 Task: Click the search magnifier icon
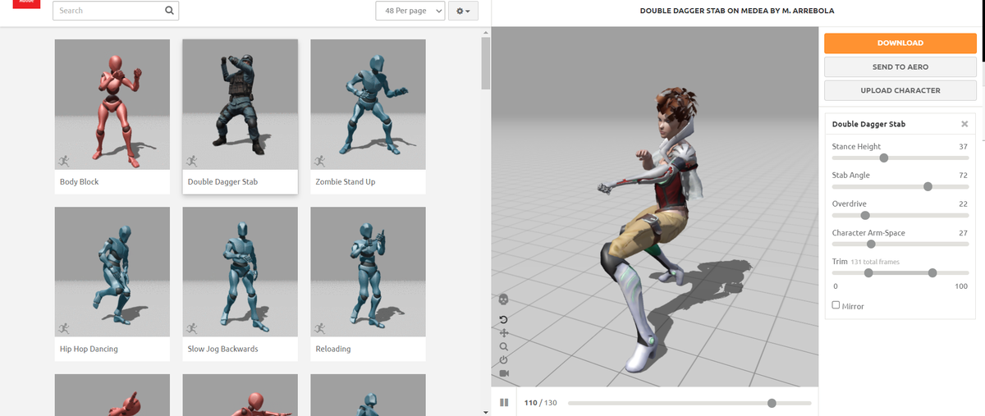tap(169, 11)
